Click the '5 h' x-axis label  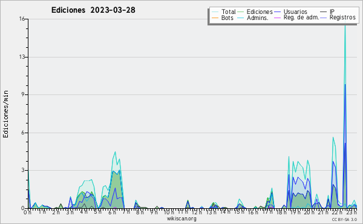(x=97, y=212)
